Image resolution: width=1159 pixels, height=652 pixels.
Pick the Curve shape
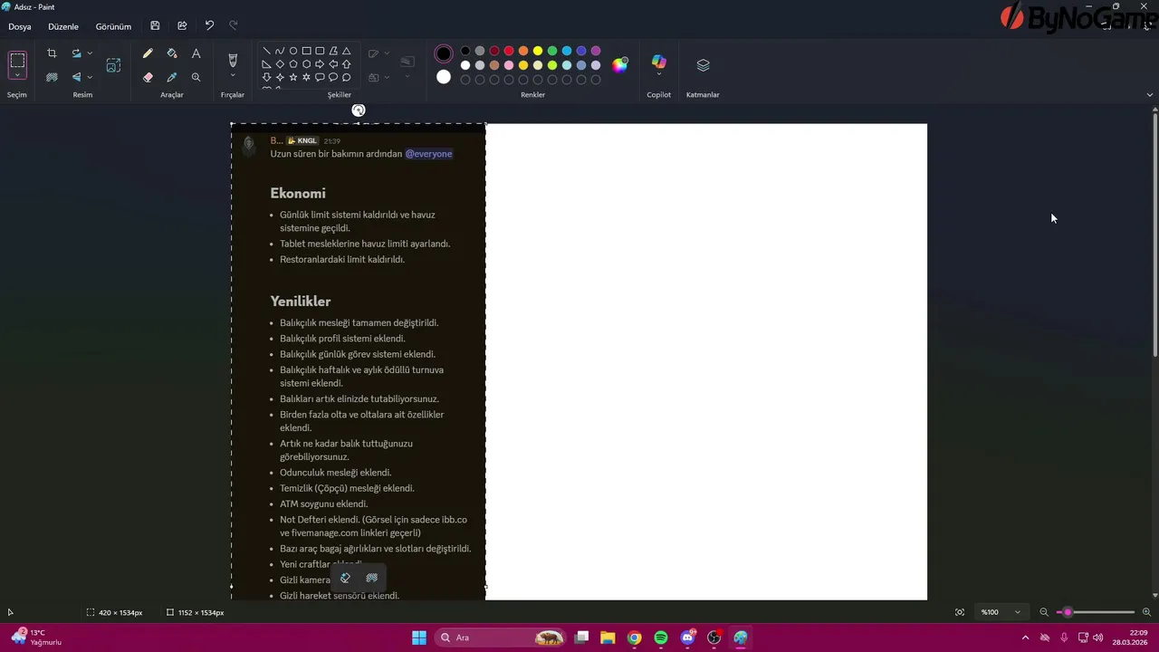pyautogui.click(x=280, y=51)
